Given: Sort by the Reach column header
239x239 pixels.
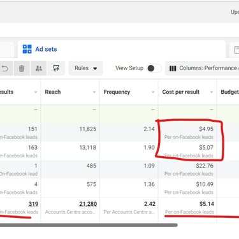Looking at the screenshot, I should click(53, 92).
